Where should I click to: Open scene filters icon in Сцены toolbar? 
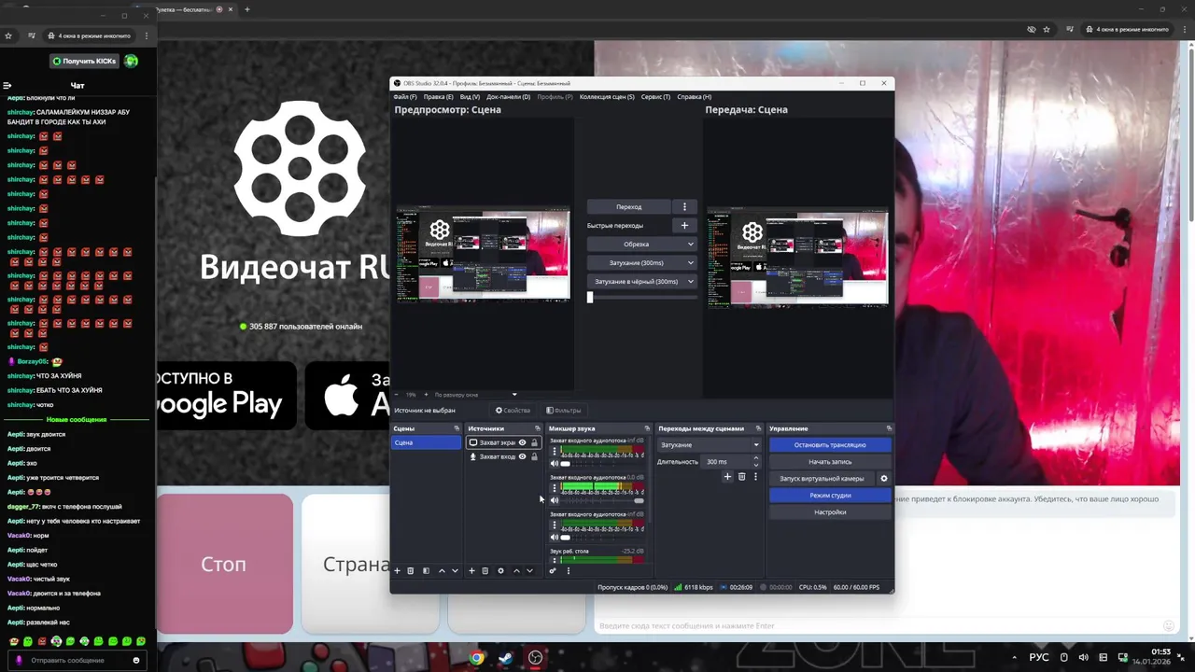[x=426, y=570]
